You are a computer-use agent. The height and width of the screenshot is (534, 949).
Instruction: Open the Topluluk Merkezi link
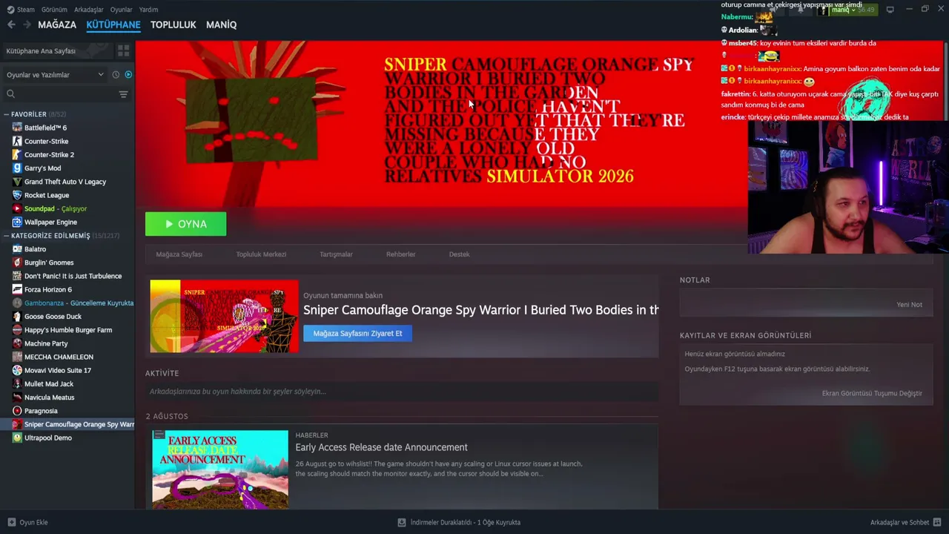(x=261, y=254)
